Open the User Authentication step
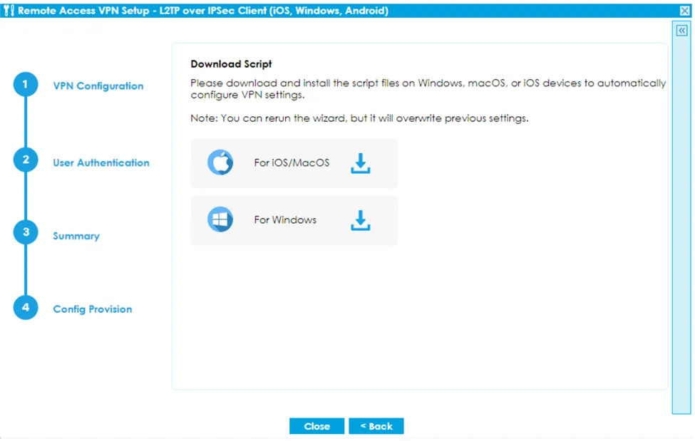Screen dimensions: 695x441 tap(101, 162)
